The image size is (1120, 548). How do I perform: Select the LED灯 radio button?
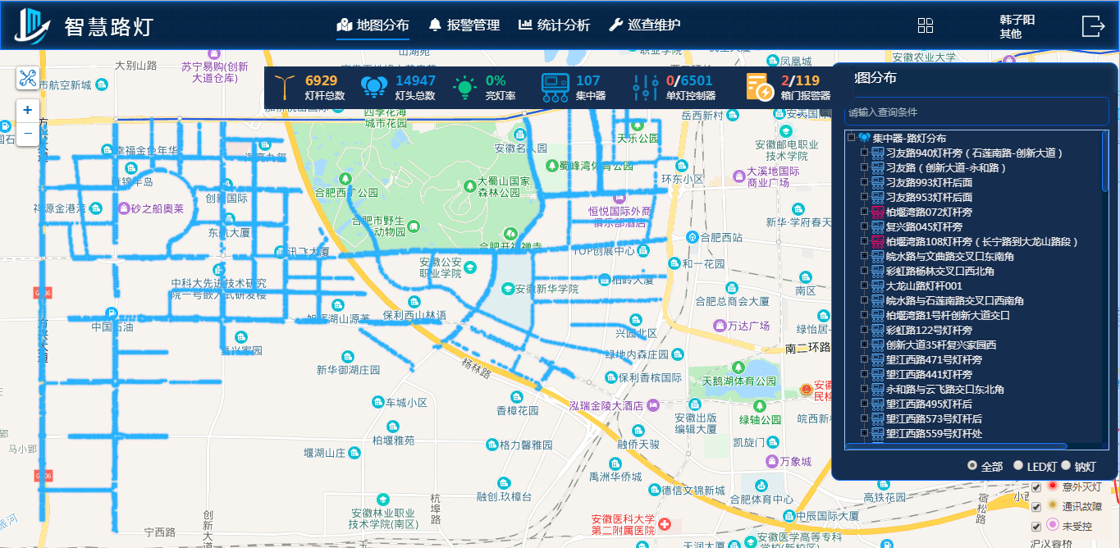pos(1018,466)
